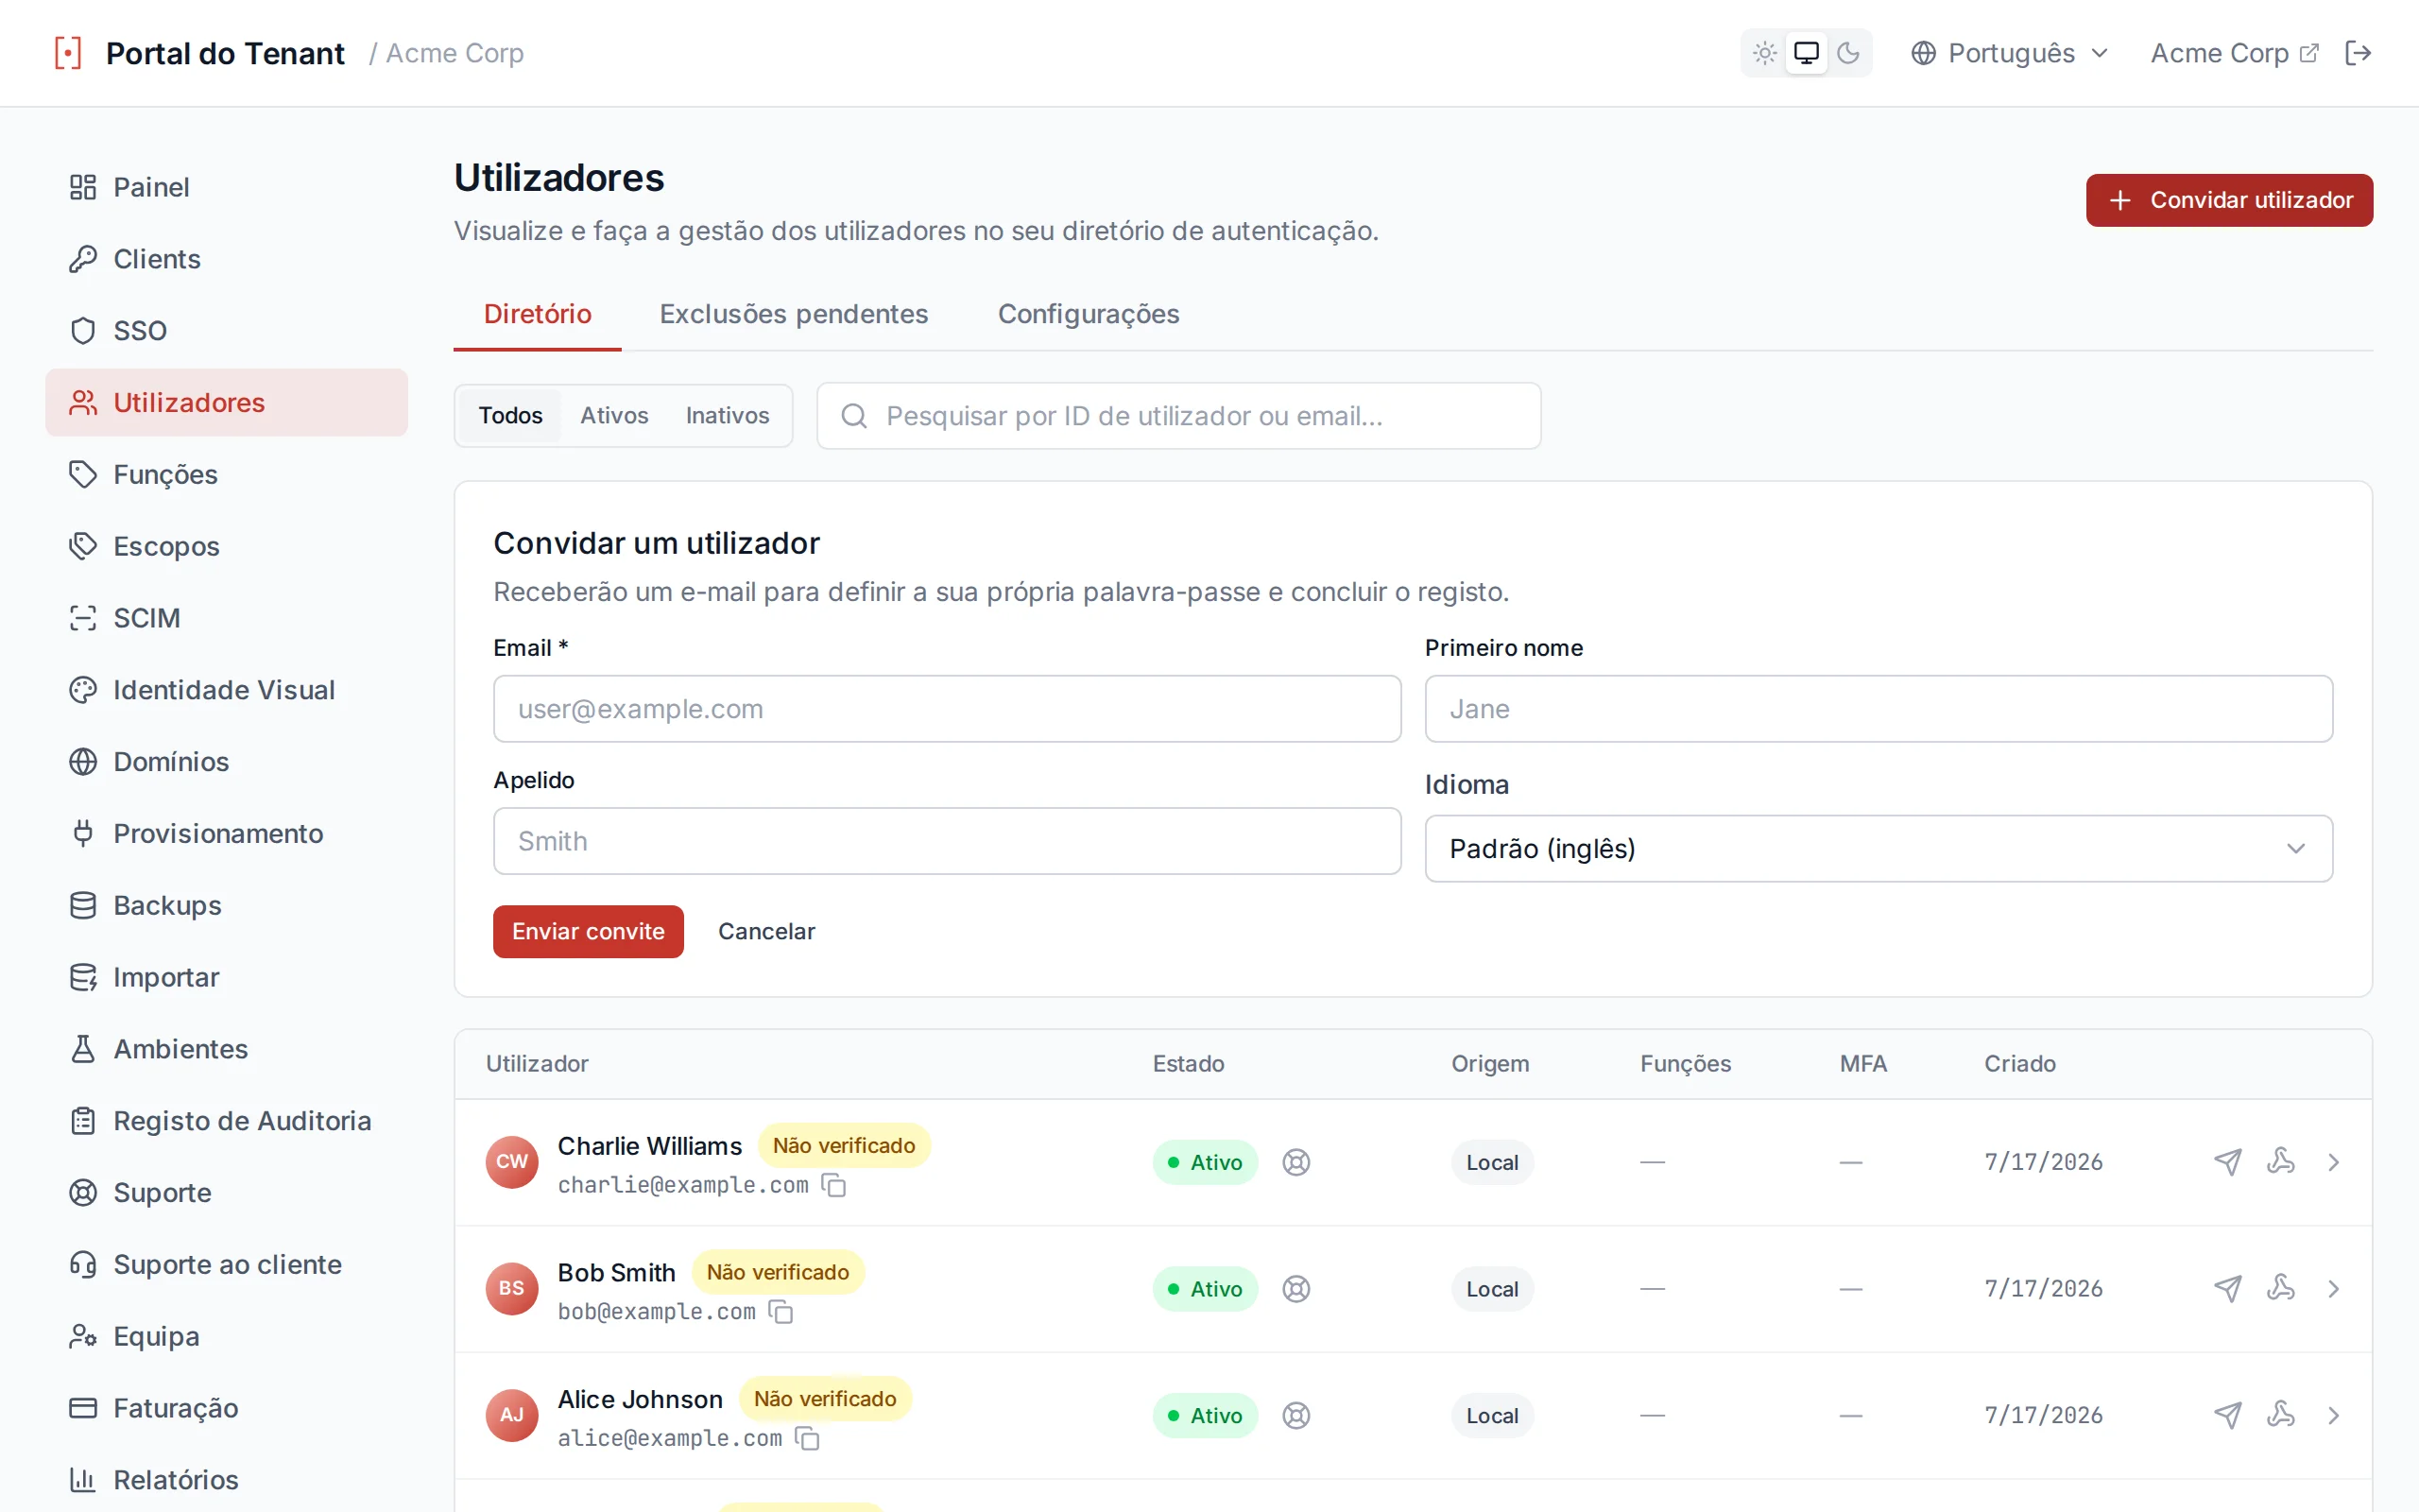This screenshot has height=1512, width=2419.
Task: Expand Charlie Williams row chevron
Action: pyautogui.click(x=2334, y=1162)
